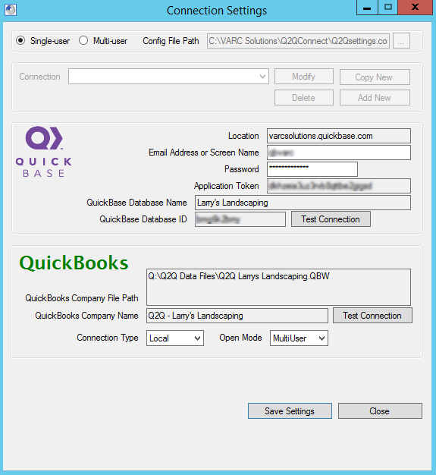436x475 pixels.
Task: Click the Copy New button
Action: tap(375, 77)
